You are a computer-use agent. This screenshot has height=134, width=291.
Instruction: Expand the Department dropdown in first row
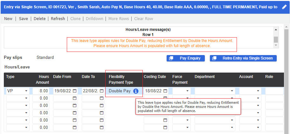232,91
